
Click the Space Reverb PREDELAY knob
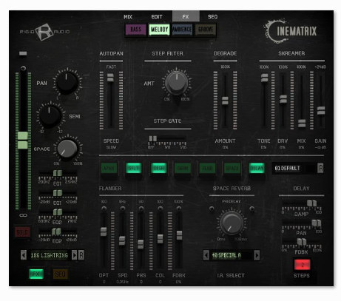click(x=232, y=223)
